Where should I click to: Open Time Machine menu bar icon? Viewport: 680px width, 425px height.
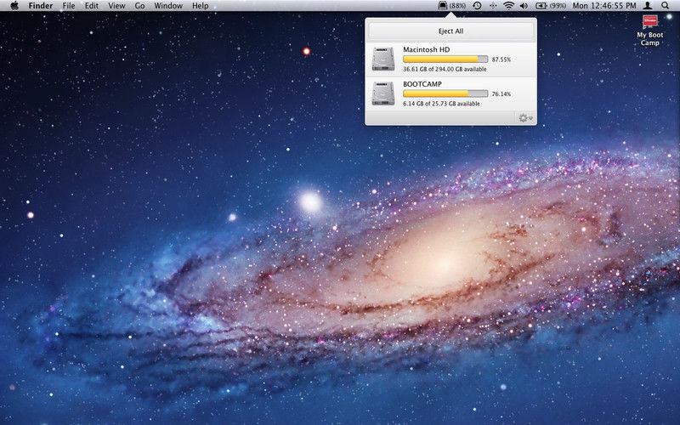(477, 6)
